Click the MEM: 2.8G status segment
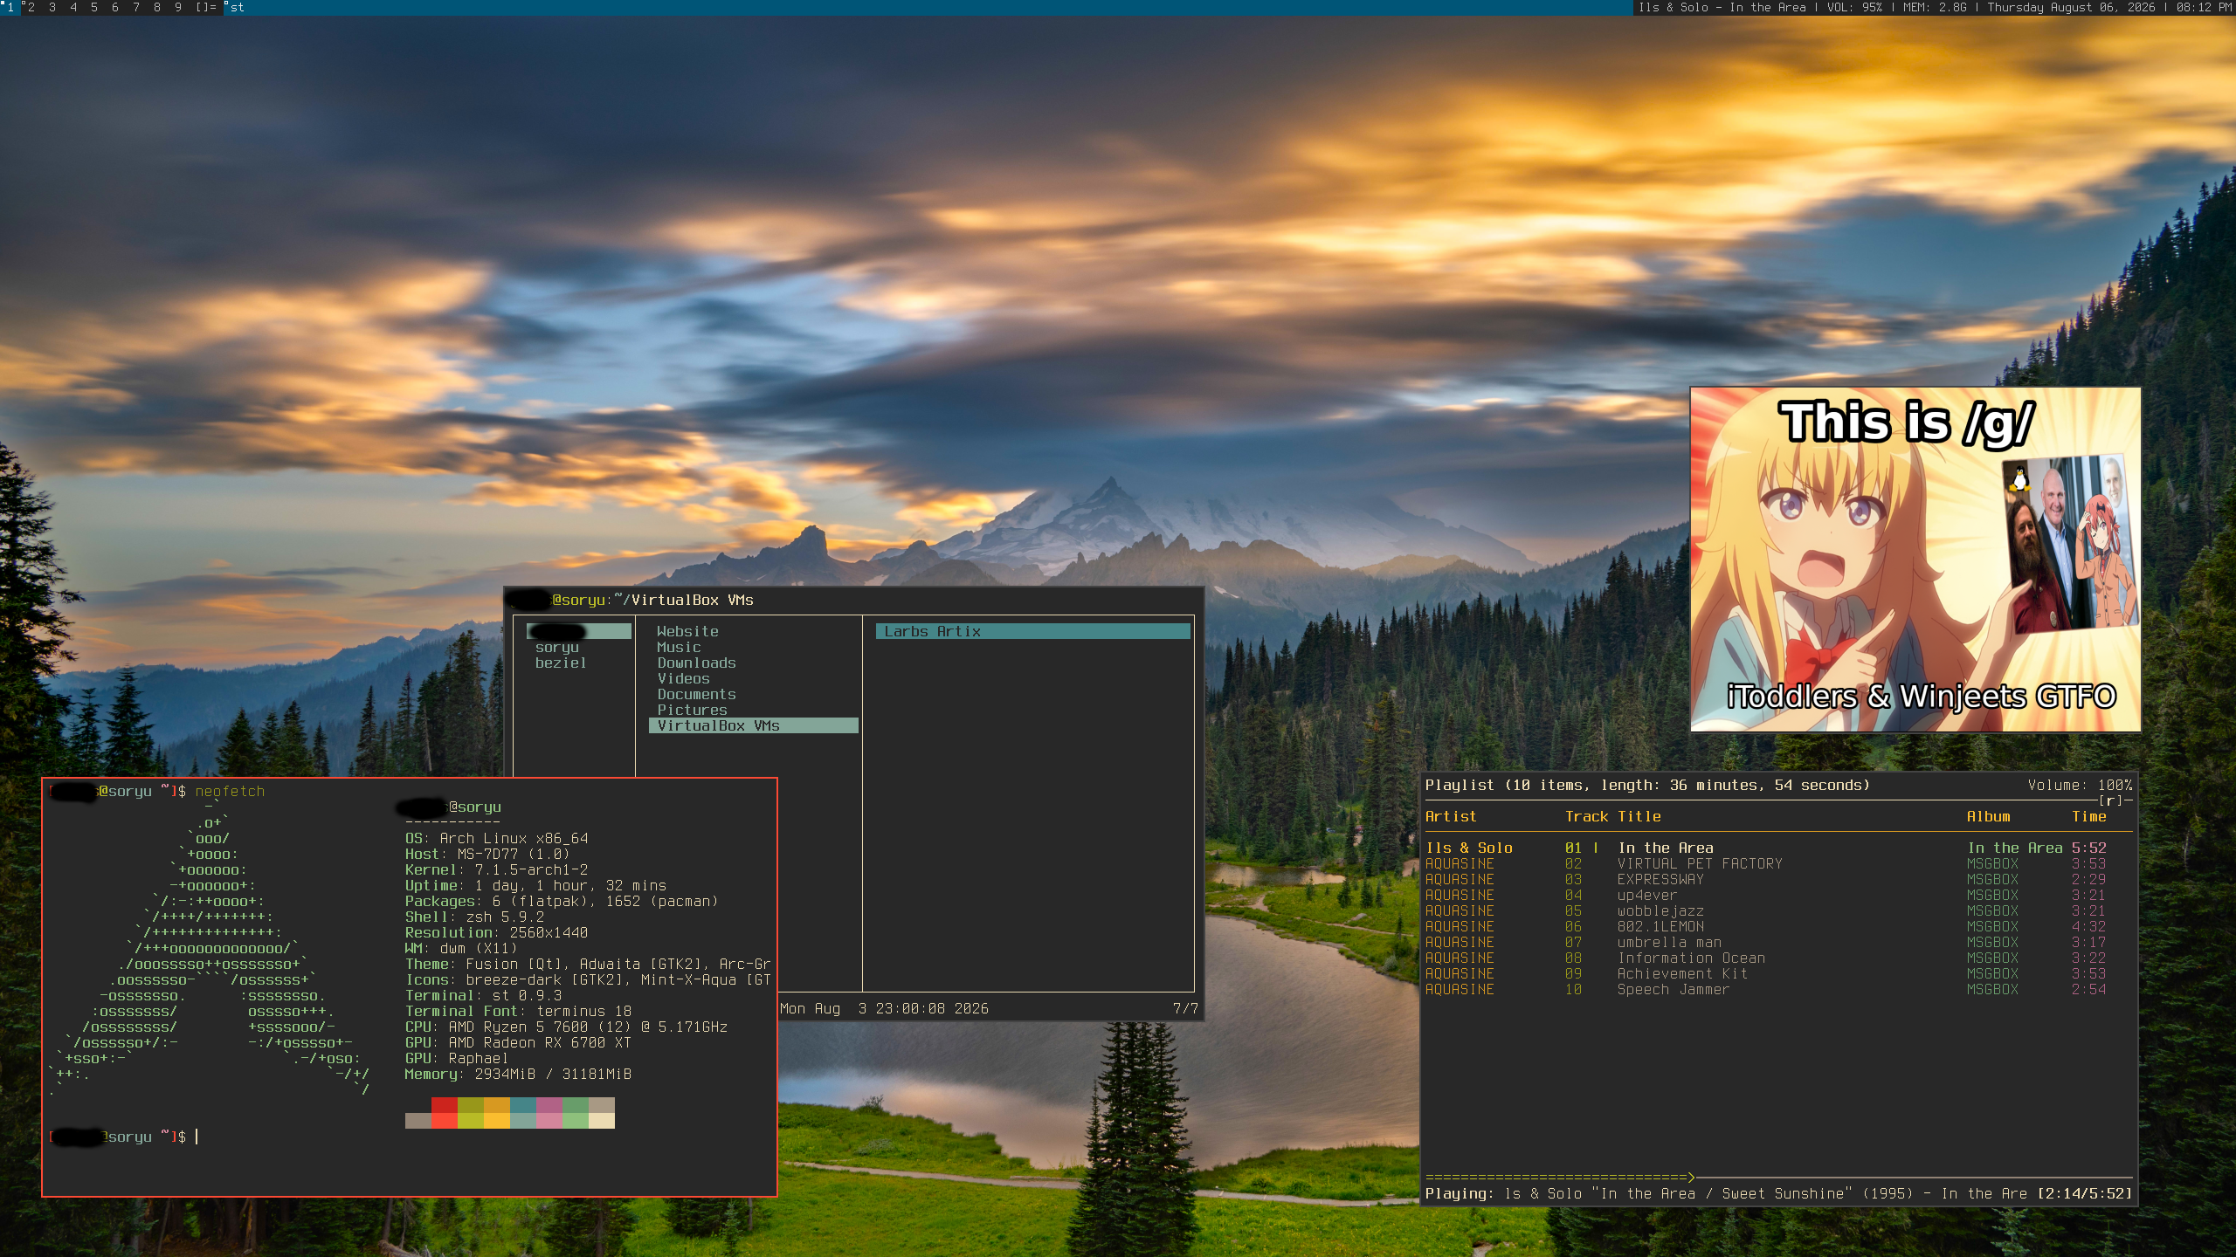The height and width of the screenshot is (1257, 2236). (x=1935, y=7)
